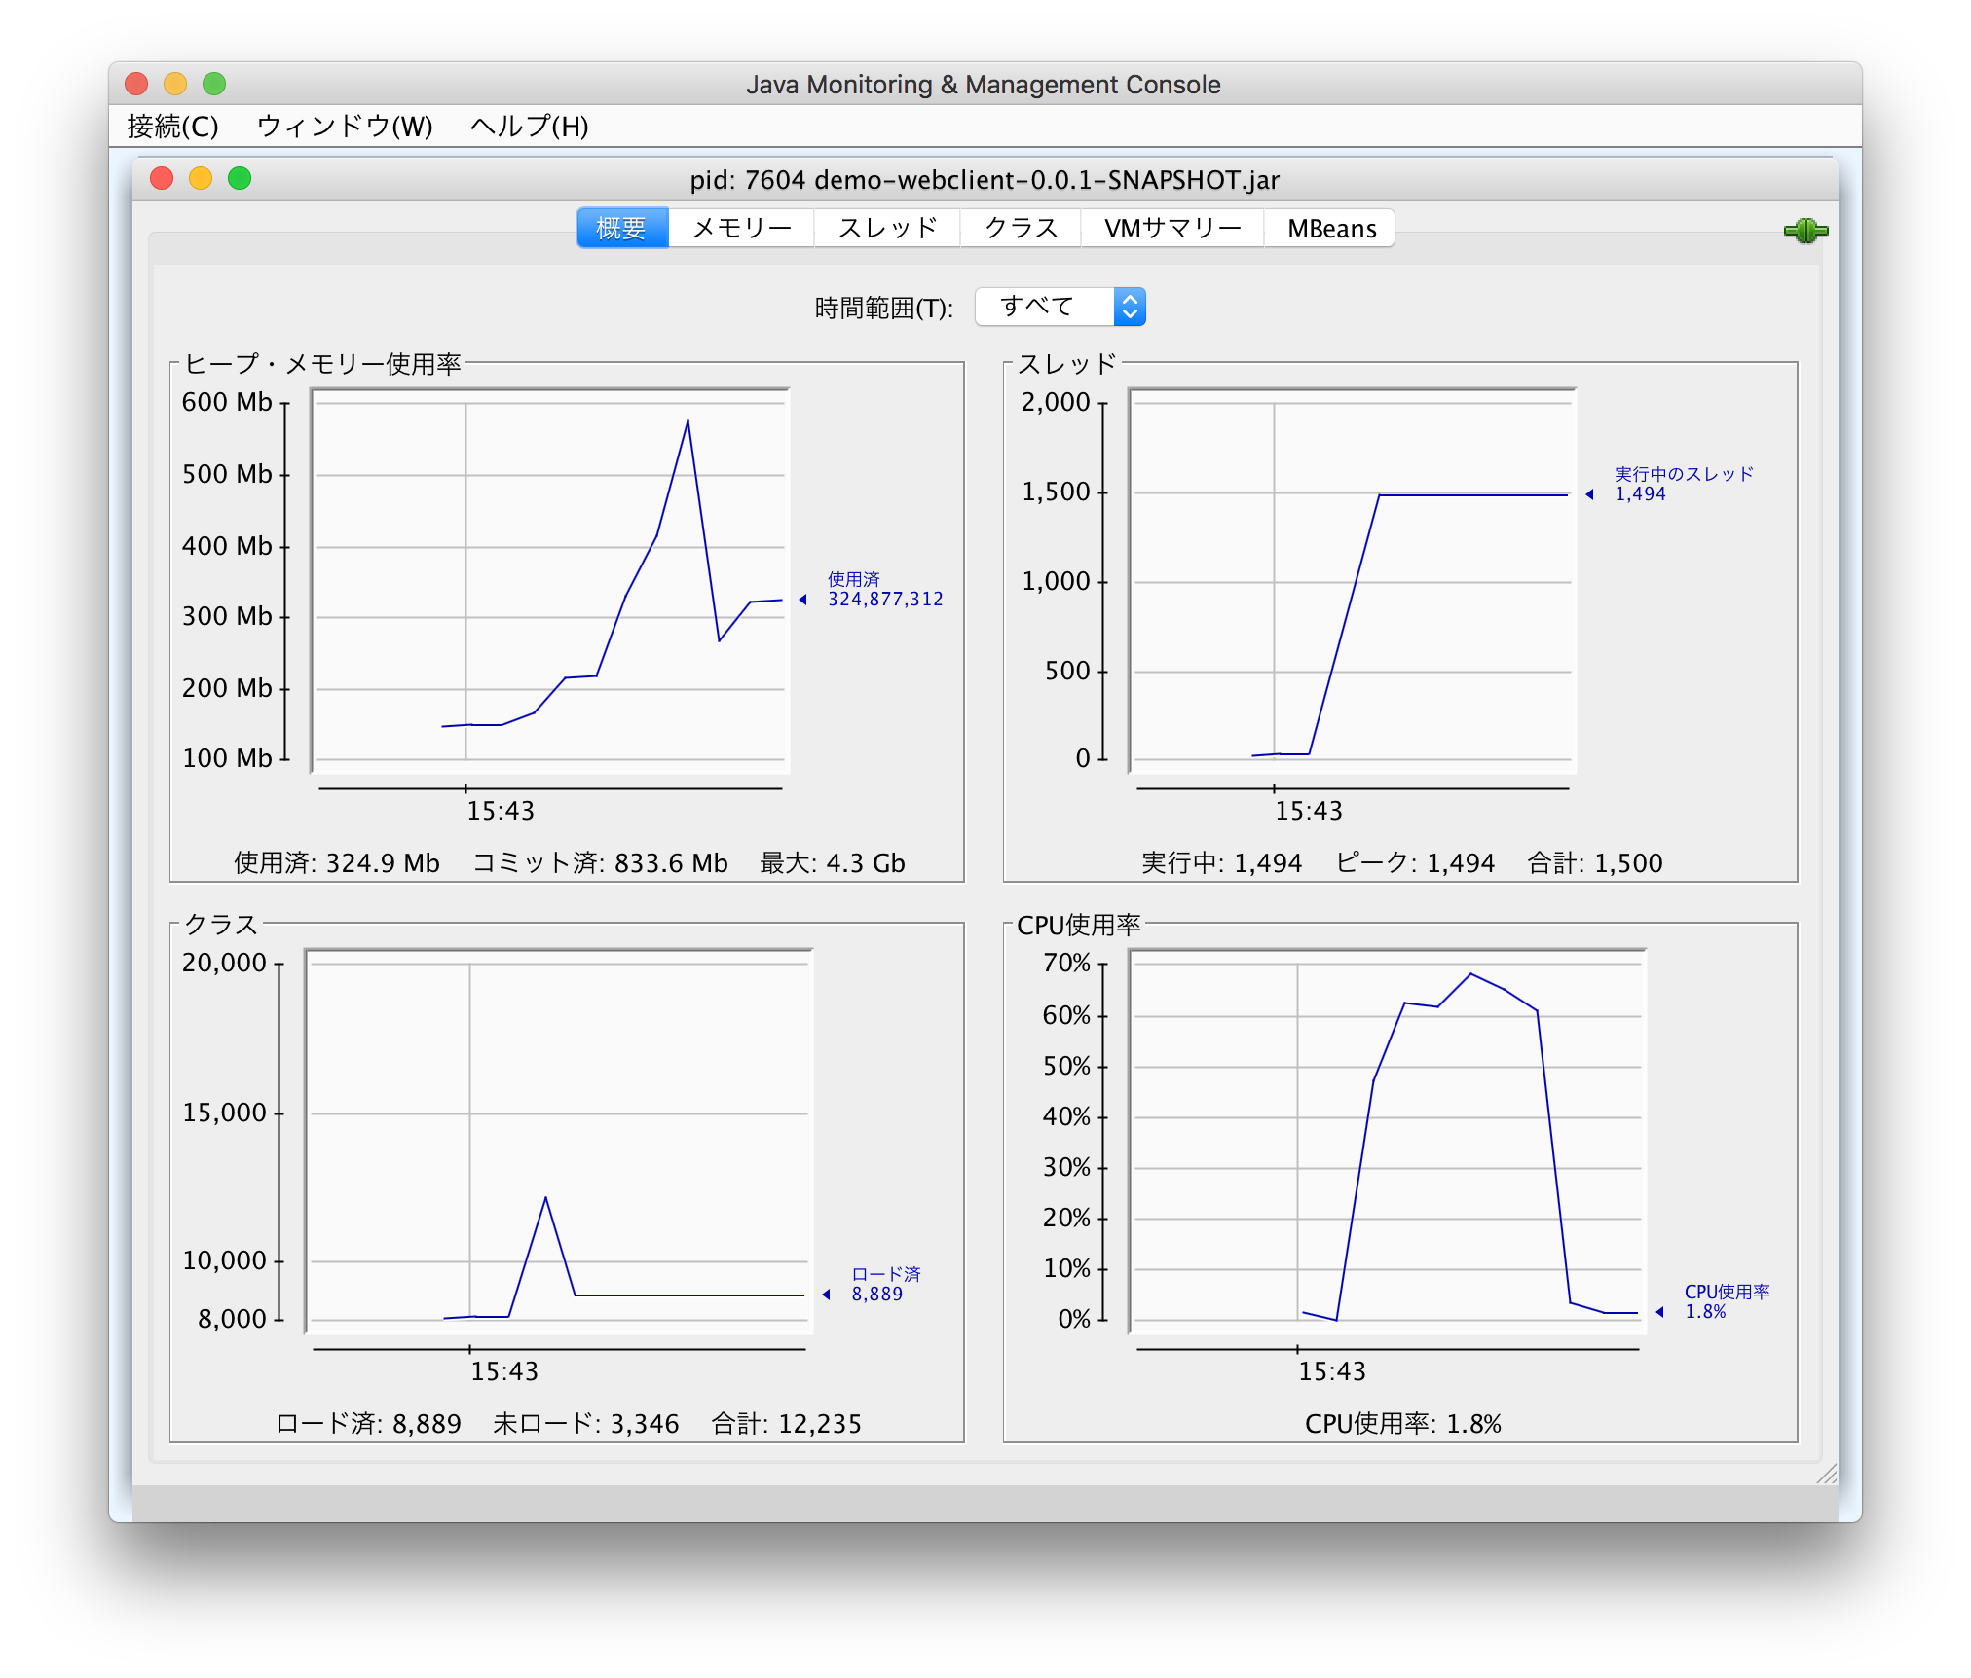The image size is (1971, 1678).
Task: Click the CPU使用率 1.8% annotation label
Action: (1727, 1302)
